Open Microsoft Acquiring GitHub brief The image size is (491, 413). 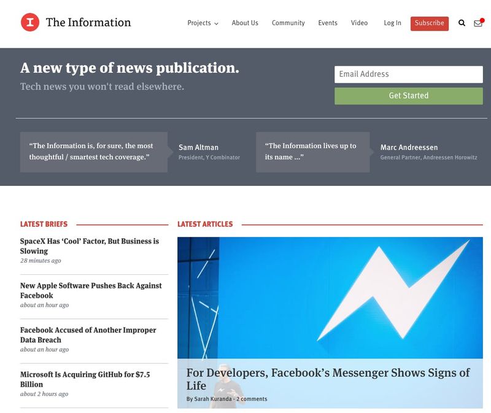(85, 379)
